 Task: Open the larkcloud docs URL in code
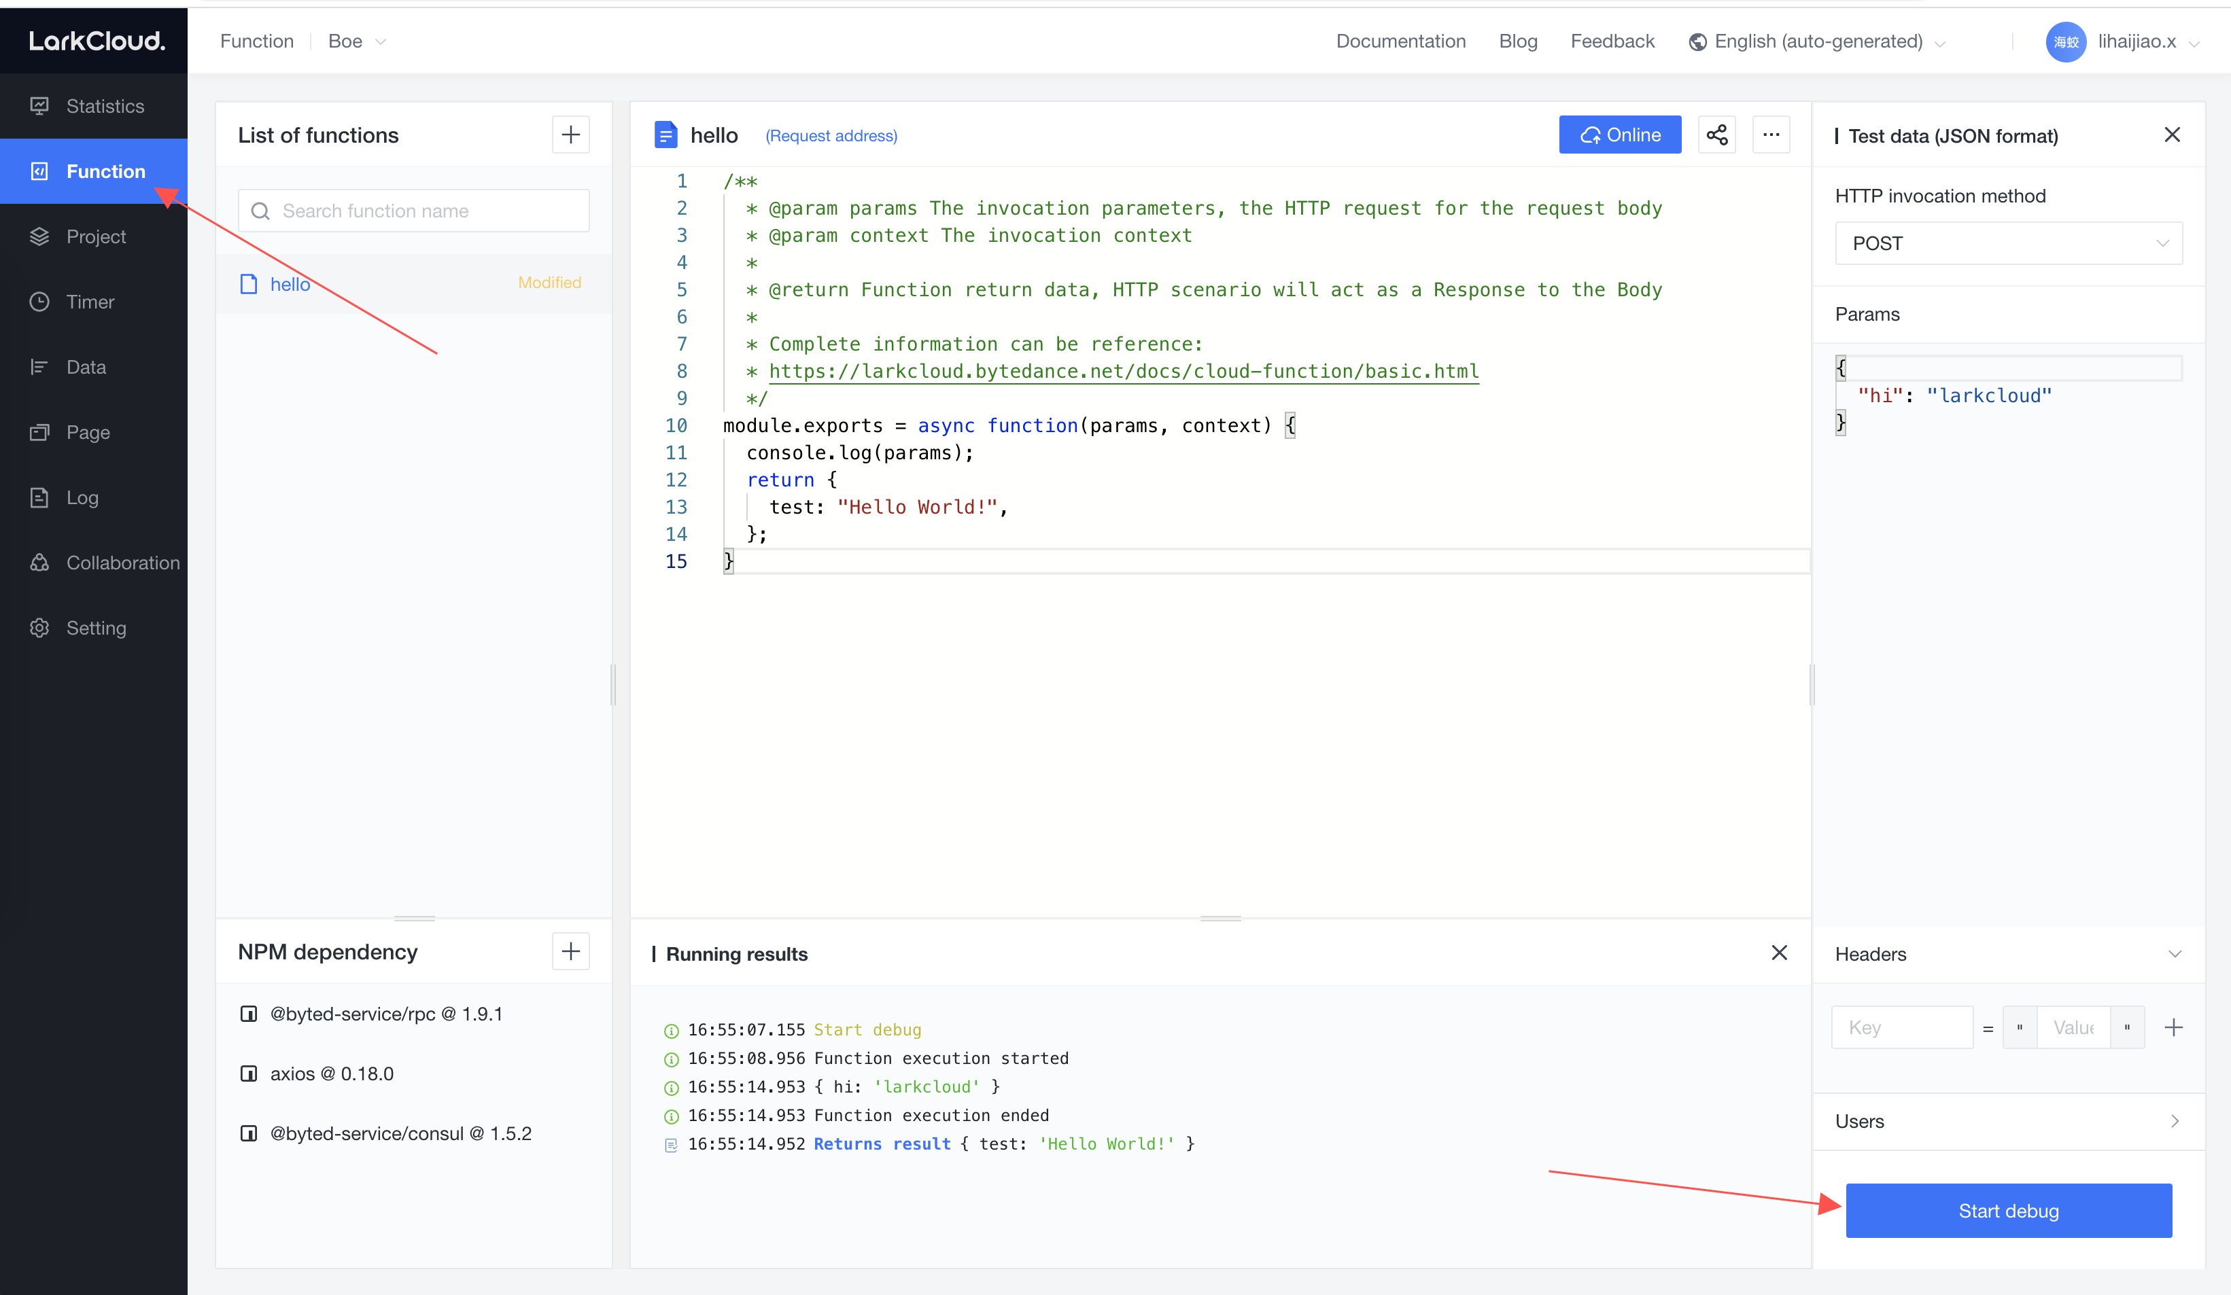click(1124, 372)
